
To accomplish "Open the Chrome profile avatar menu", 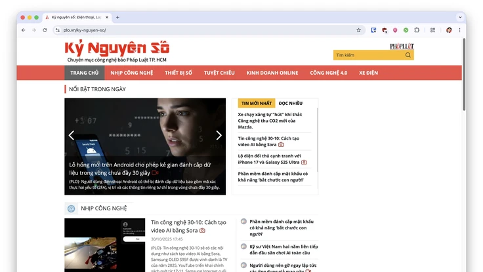I will point(449,30).
